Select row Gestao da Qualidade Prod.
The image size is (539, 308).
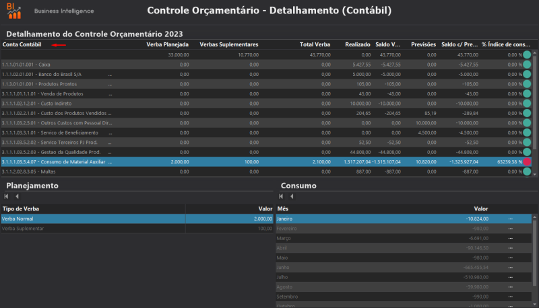[x=266, y=152]
